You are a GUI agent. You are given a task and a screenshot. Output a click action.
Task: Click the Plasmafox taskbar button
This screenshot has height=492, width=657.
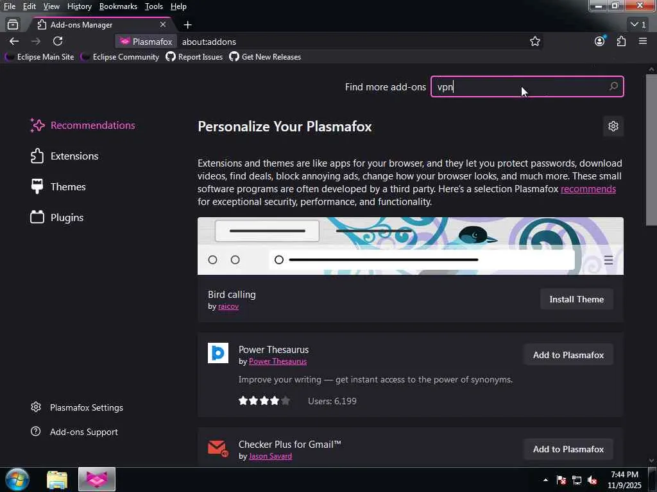[97, 479]
